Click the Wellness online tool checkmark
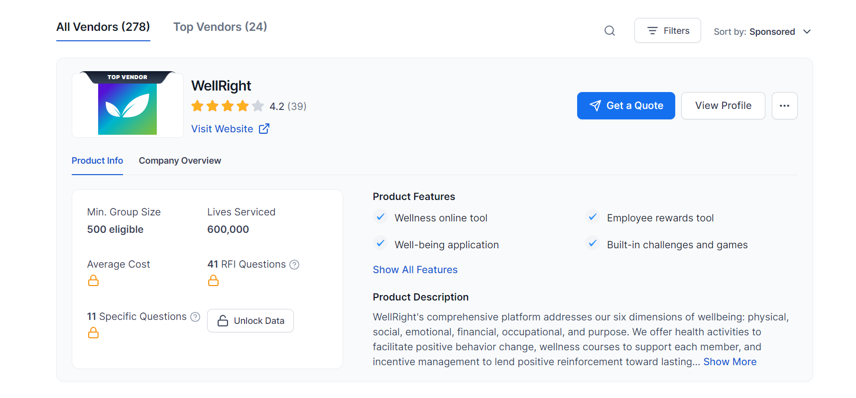The width and height of the screenshot is (856, 398). click(x=380, y=217)
